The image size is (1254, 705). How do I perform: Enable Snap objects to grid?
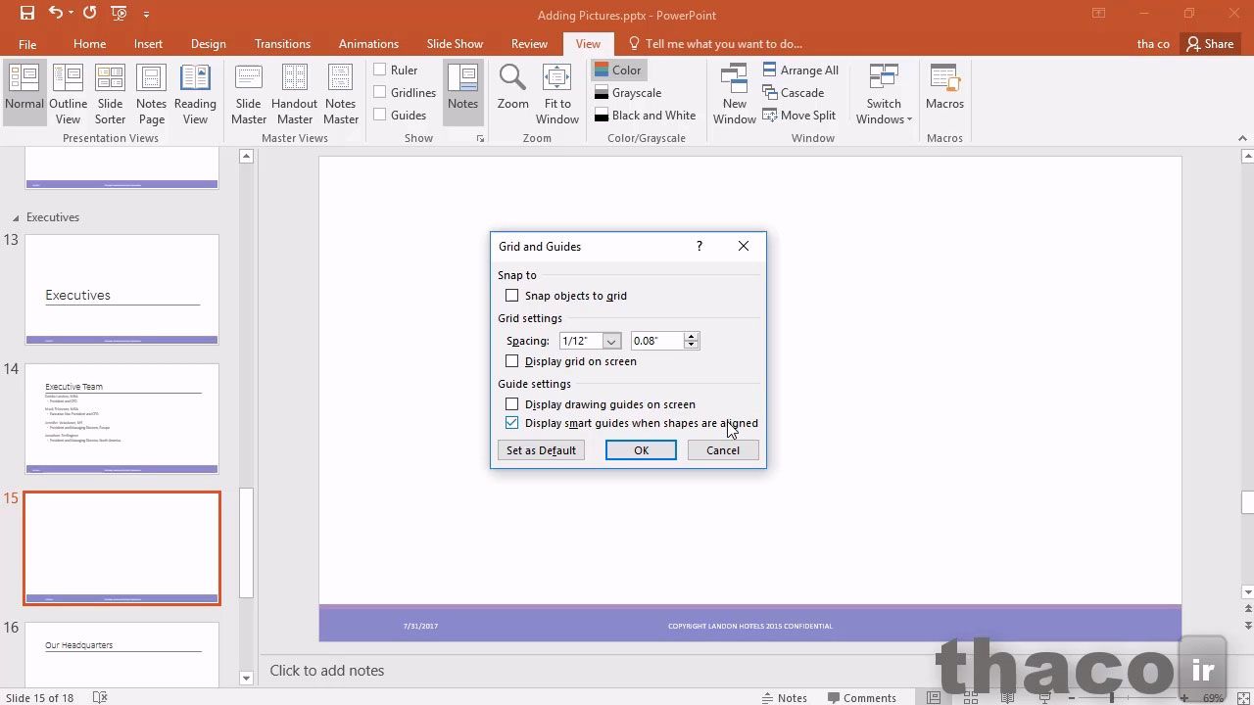511,296
